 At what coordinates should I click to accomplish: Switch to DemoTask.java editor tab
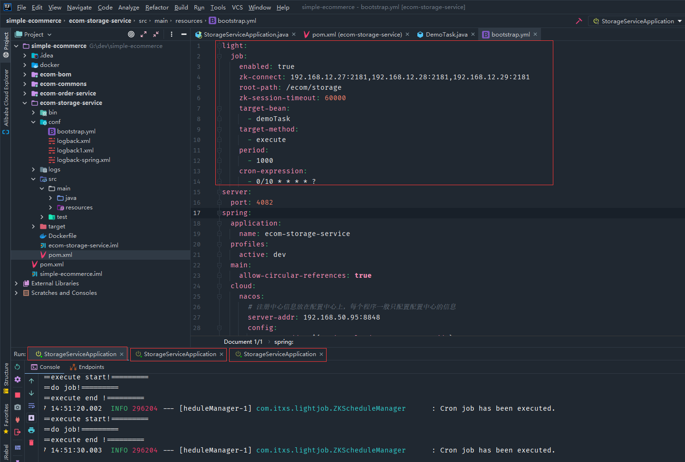click(x=446, y=34)
